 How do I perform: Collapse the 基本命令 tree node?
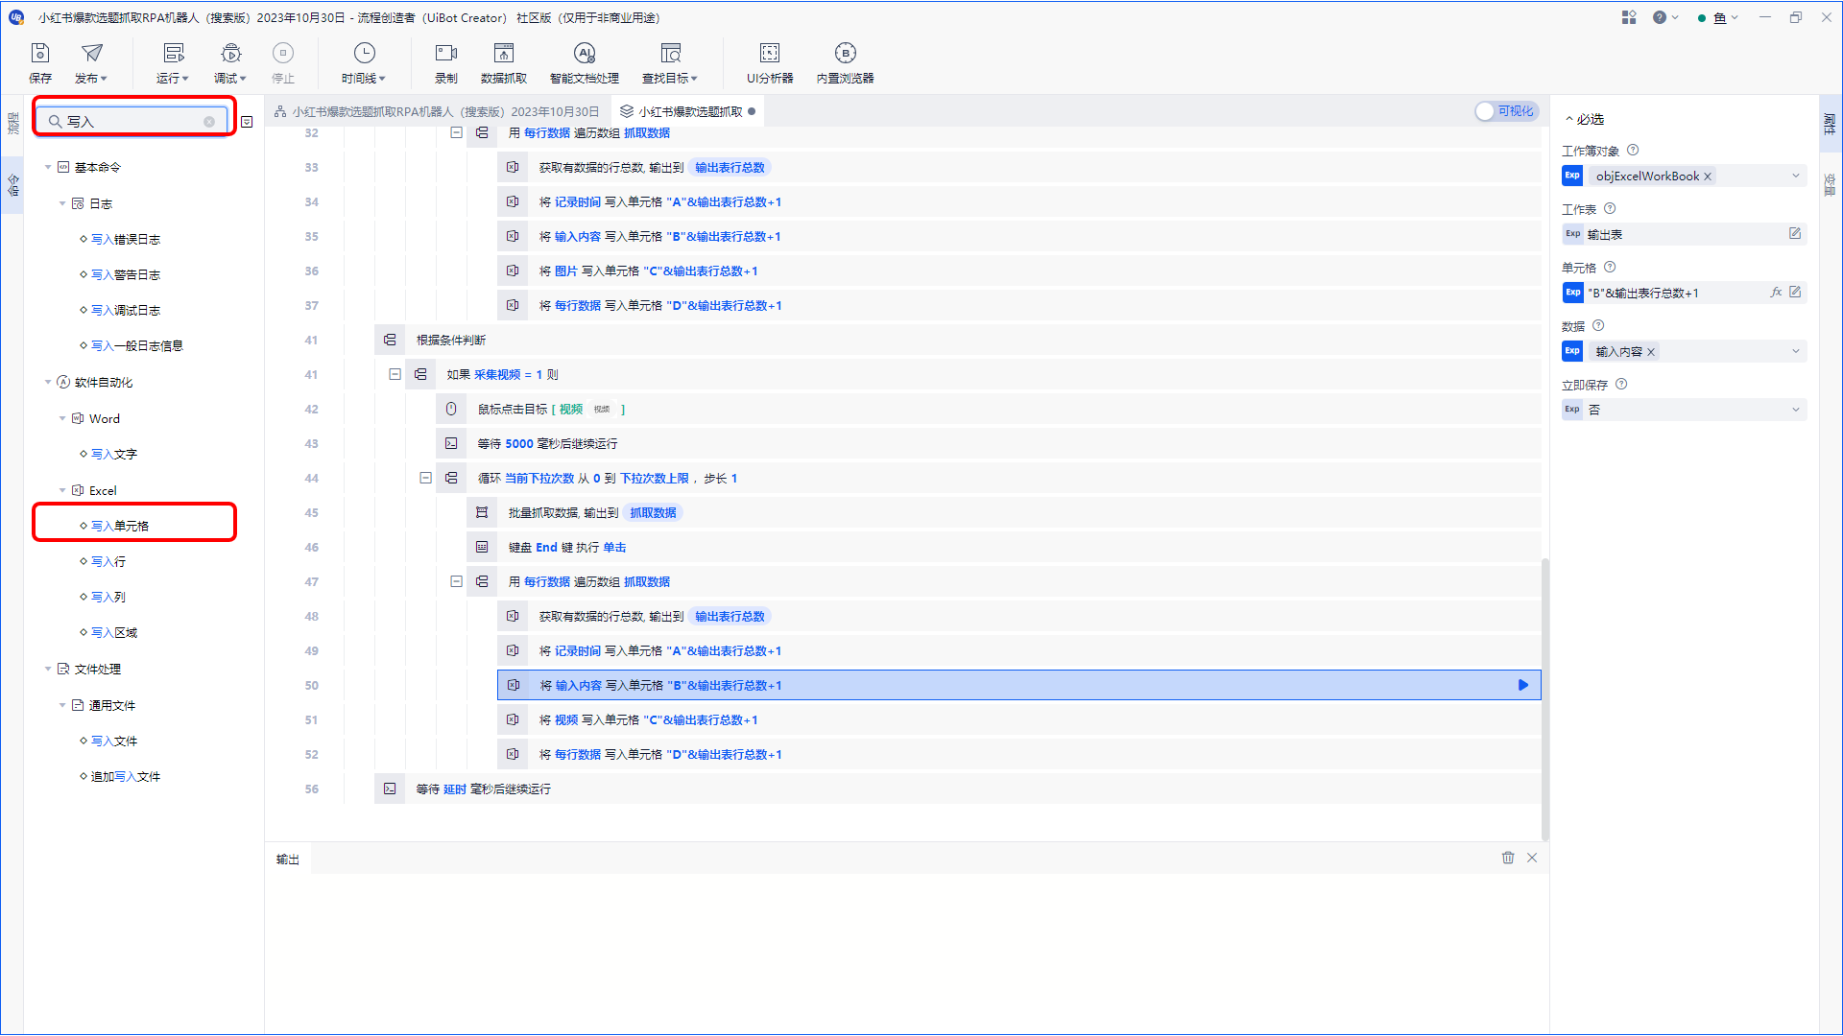tap(48, 167)
